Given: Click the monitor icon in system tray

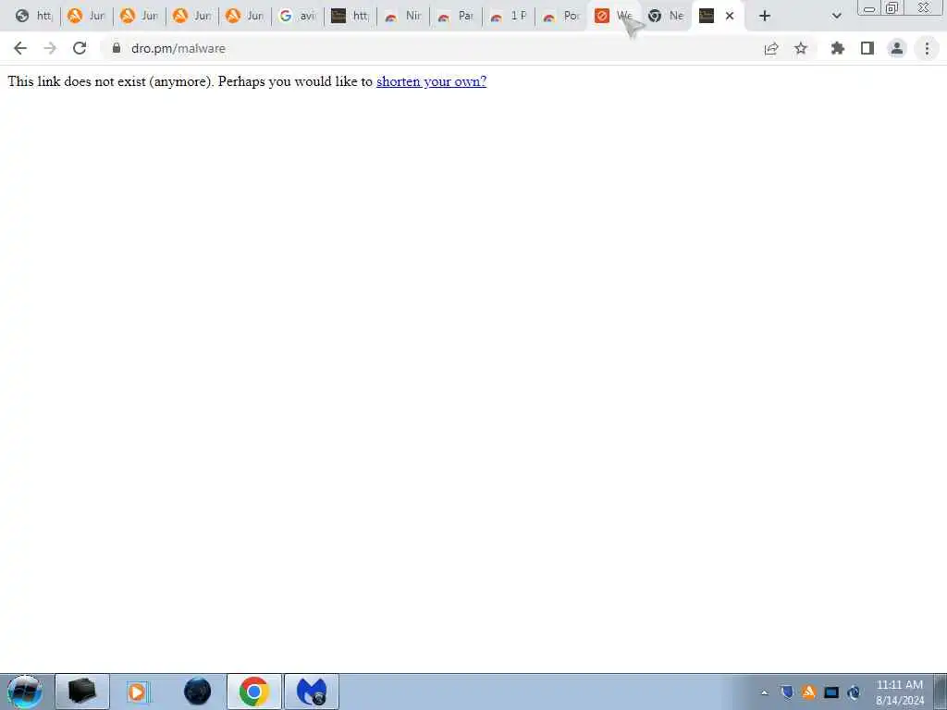Looking at the screenshot, I should pyautogui.click(x=831, y=692).
